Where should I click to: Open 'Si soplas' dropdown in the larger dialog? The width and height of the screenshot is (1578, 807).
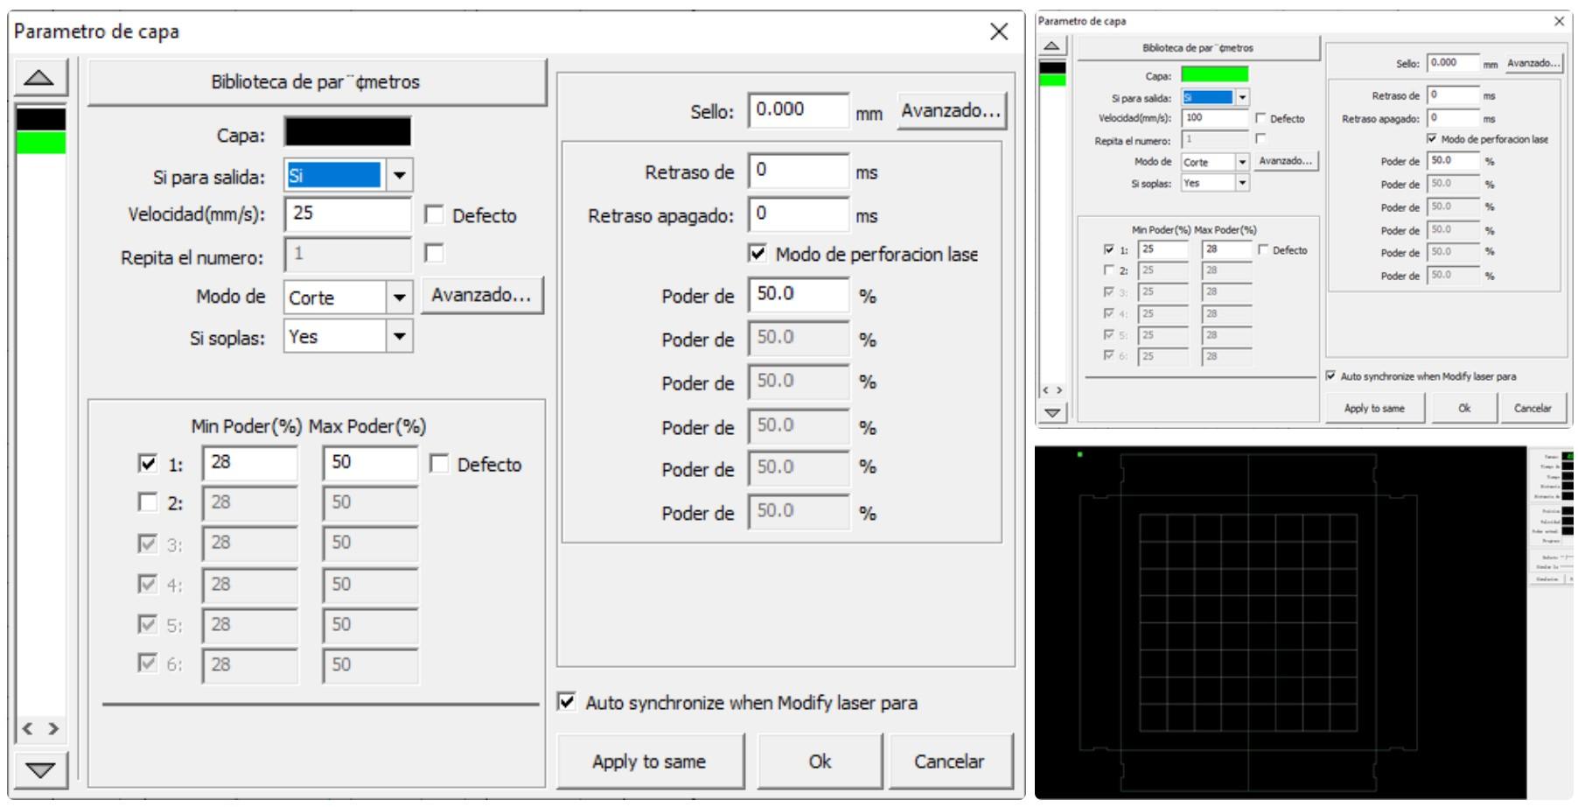399,336
